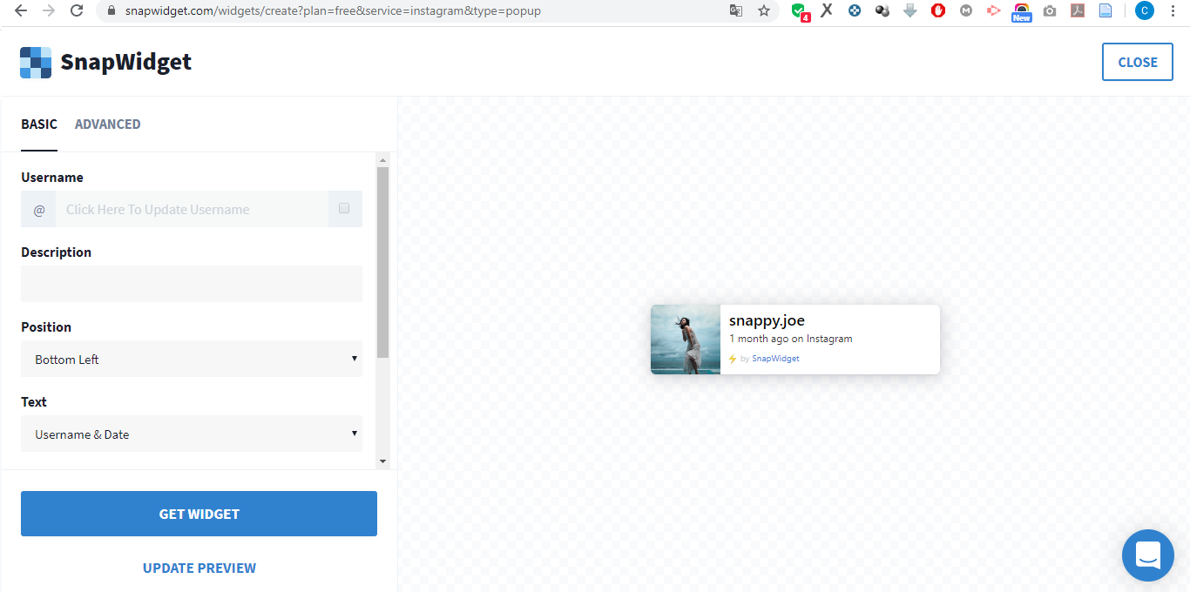Open the Adobe PDF extension icon

click(1078, 11)
